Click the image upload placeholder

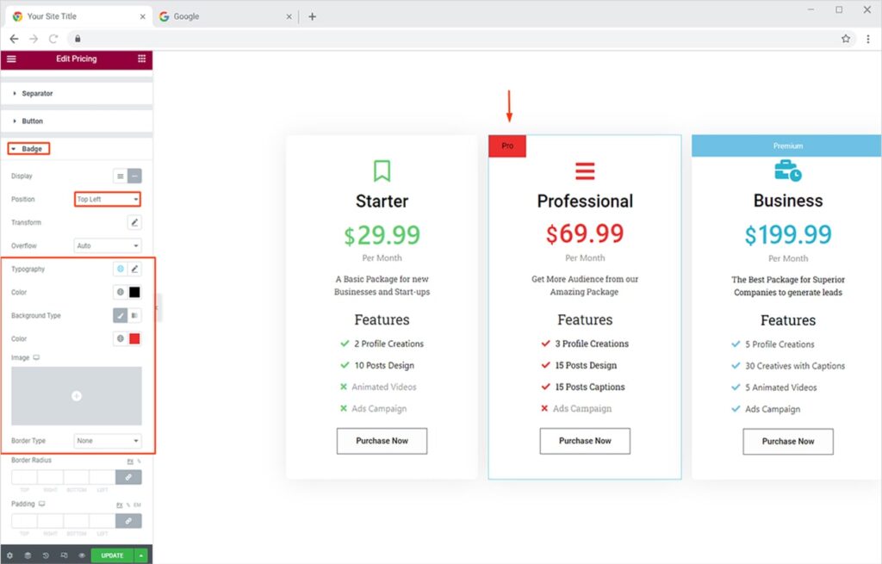click(x=77, y=396)
